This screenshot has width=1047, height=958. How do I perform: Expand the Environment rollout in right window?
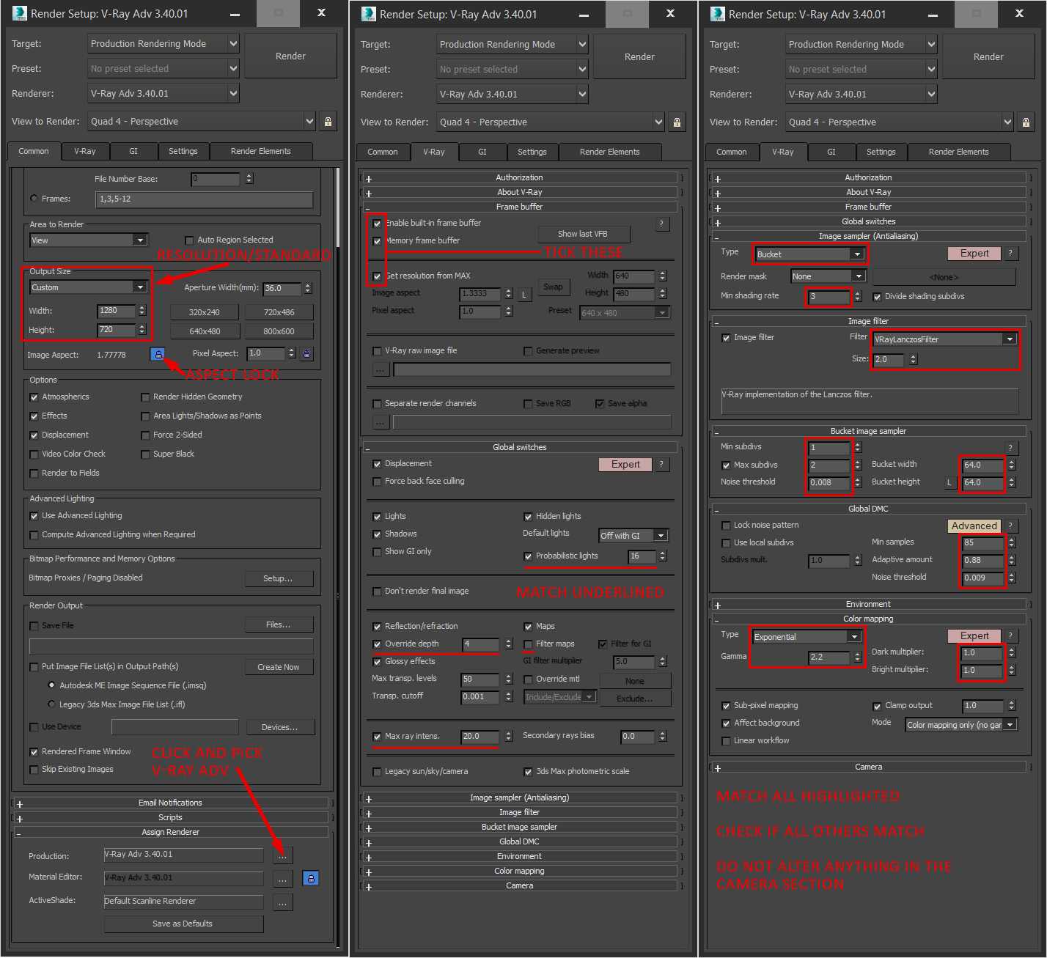pyautogui.click(x=868, y=604)
